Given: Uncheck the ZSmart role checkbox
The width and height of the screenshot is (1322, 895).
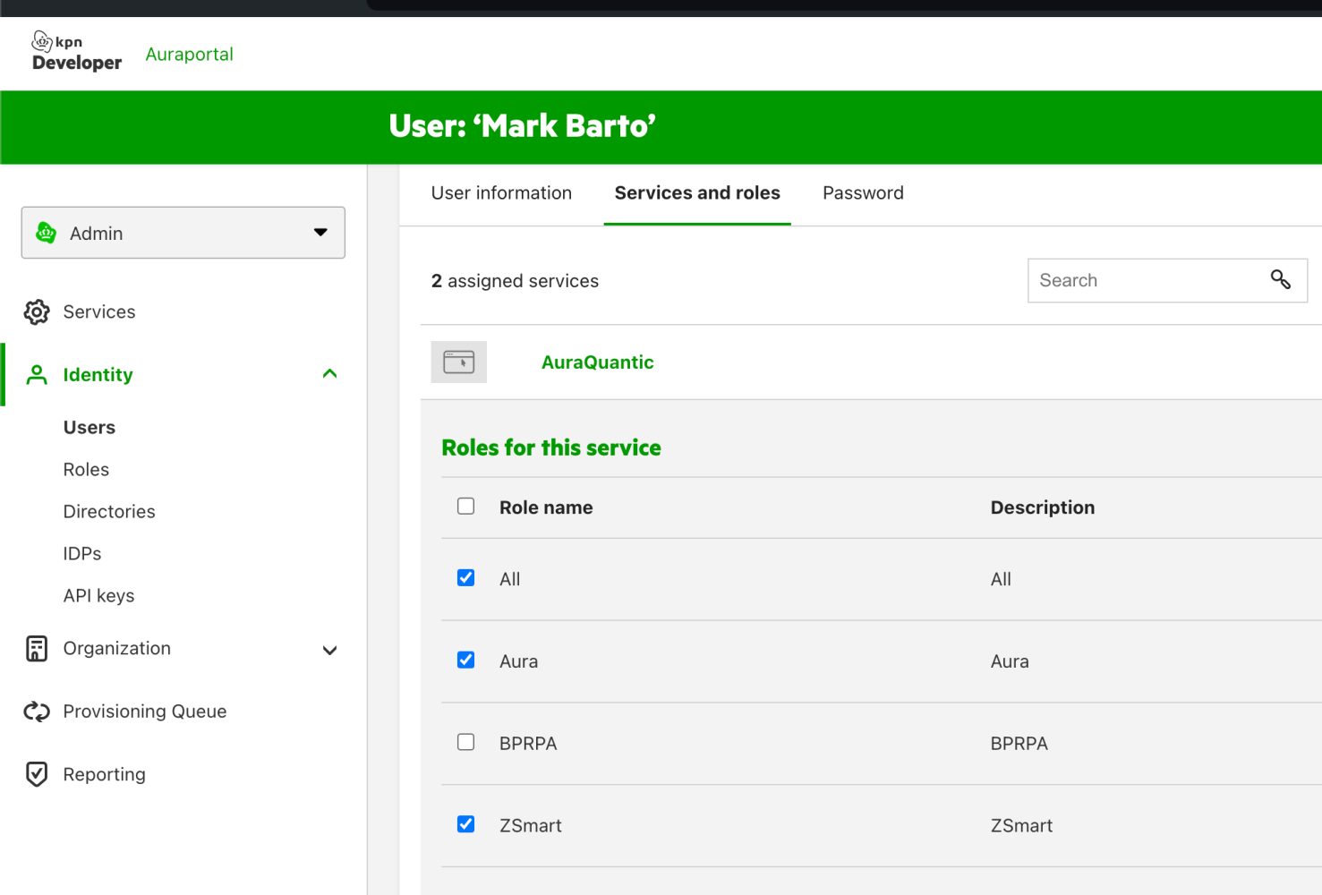Looking at the screenshot, I should click(466, 824).
